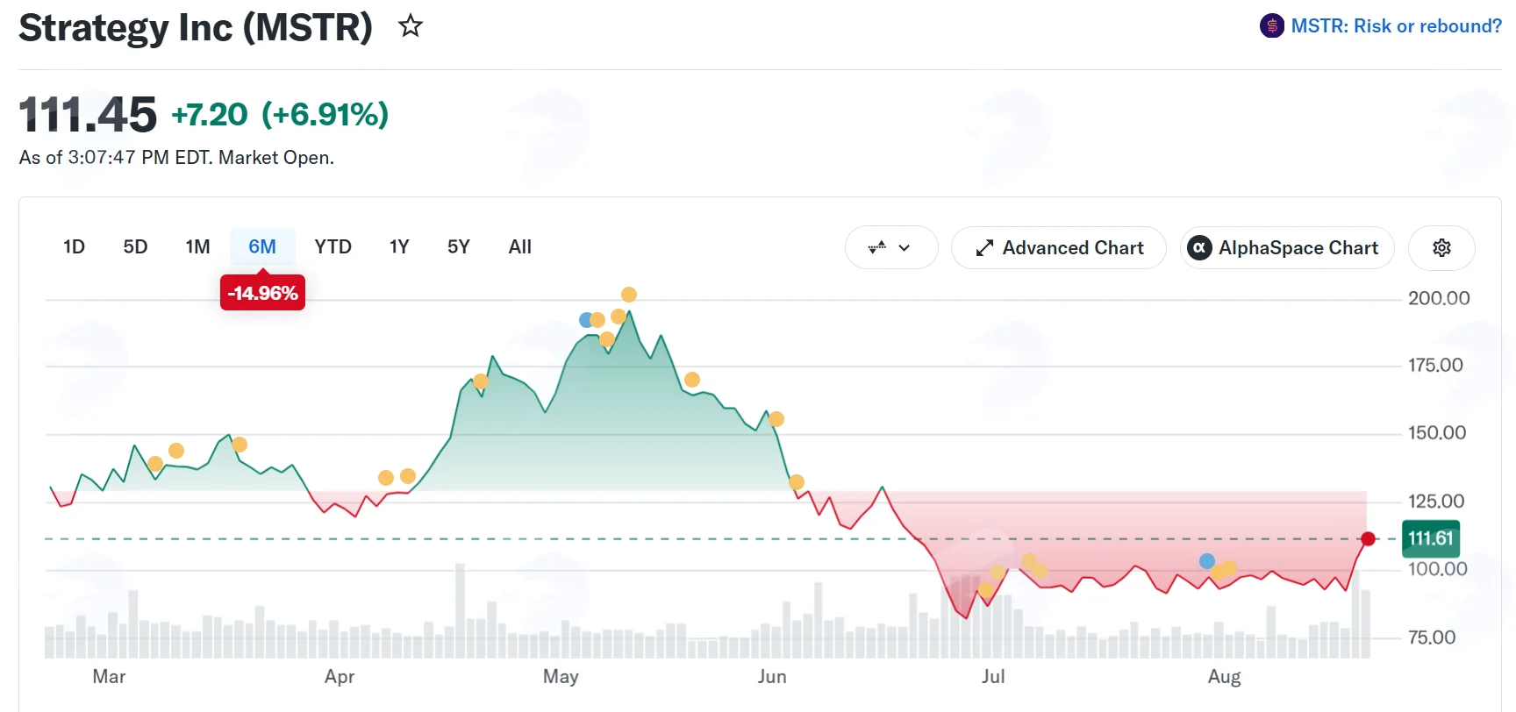The width and height of the screenshot is (1516, 712).
Task: Select the 1M time range
Action: tap(198, 247)
